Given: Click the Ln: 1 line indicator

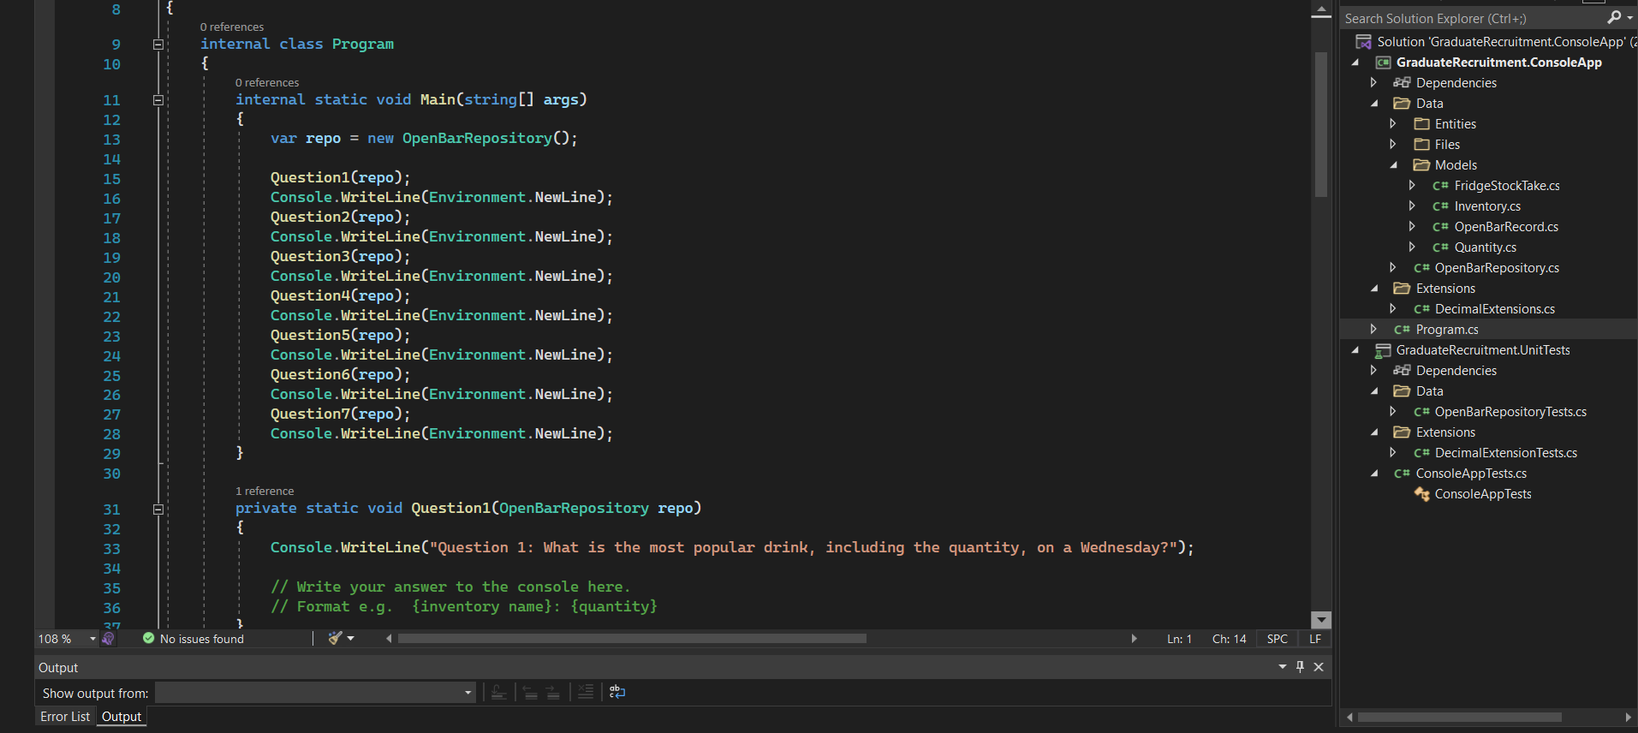Looking at the screenshot, I should click(1179, 639).
